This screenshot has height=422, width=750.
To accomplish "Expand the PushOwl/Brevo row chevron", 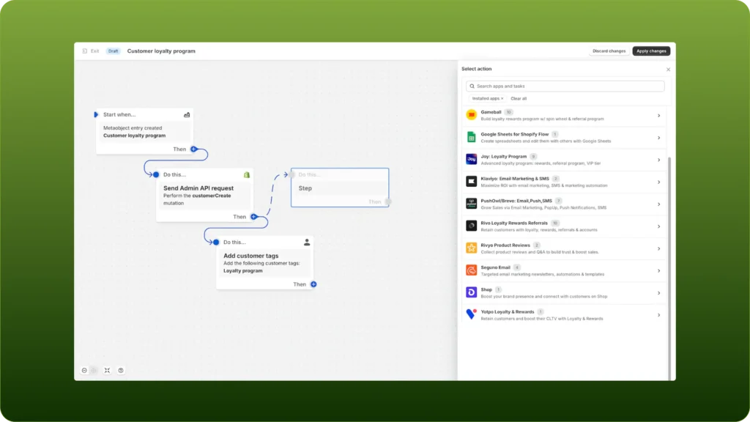I will point(658,204).
